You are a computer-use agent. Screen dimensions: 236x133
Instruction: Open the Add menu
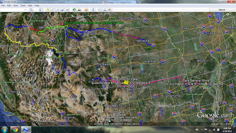(x=30, y=6)
